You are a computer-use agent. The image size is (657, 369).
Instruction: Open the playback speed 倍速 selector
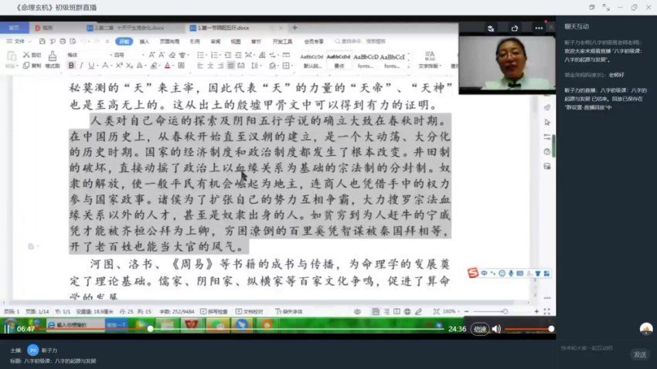[481, 329]
